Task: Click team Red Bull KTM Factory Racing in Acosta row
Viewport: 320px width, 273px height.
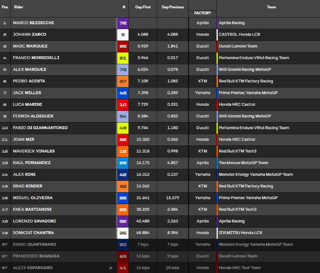Action: [246, 81]
